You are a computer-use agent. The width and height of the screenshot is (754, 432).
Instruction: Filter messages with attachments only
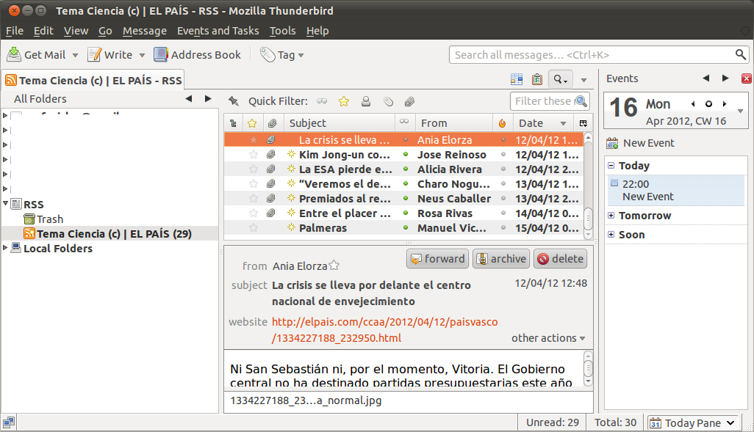click(x=409, y=101)
